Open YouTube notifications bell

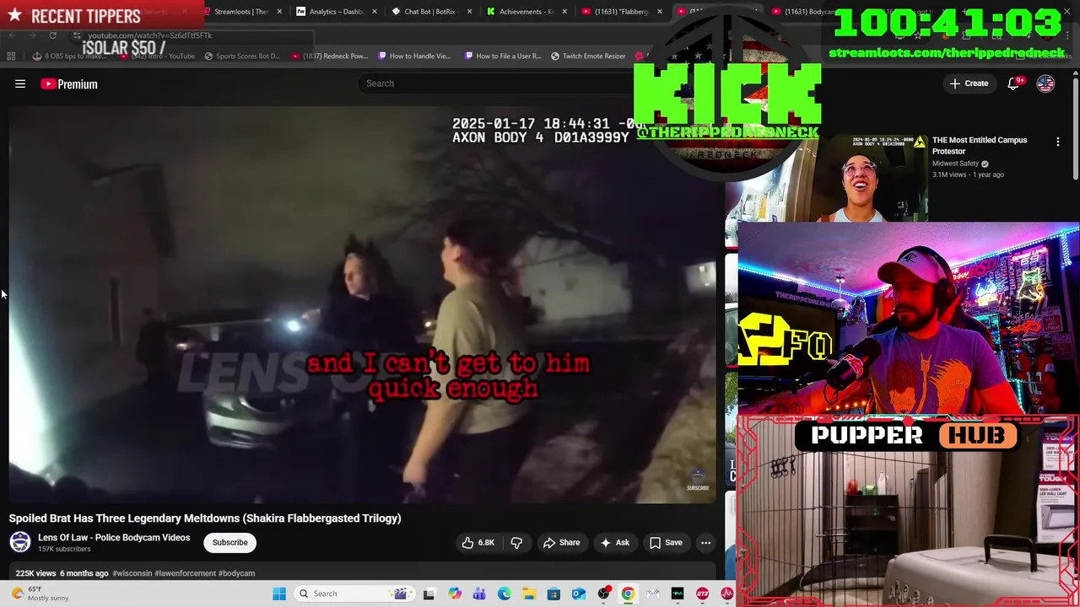click(x=1013, y=83)
